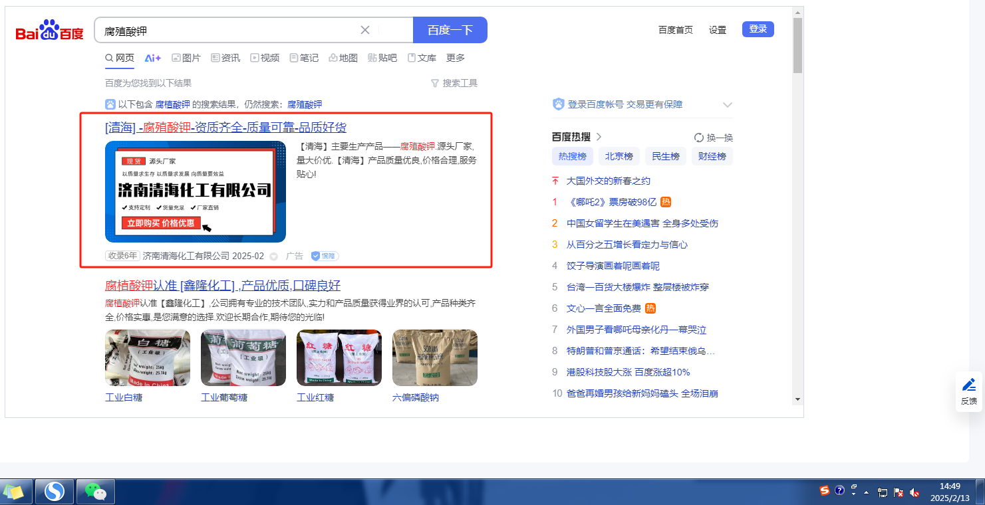Click 登录百度帐号 交易更有保障 notice
This screenshot has width=985, height=505.
coord(625,104)
